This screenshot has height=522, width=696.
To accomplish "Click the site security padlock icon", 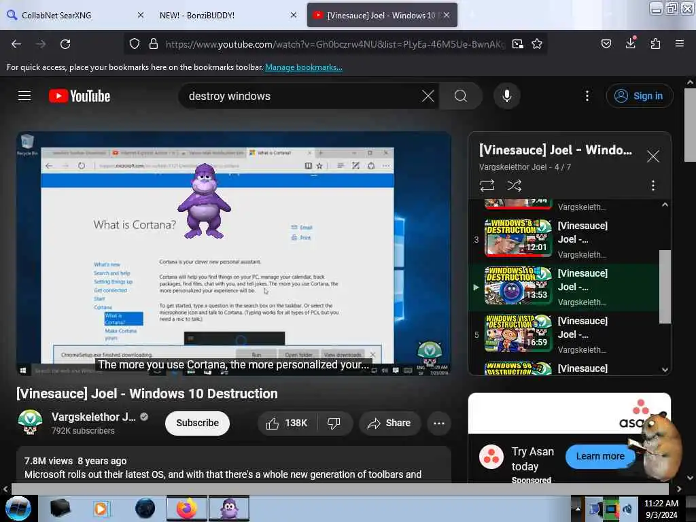I will pos(154,44).
